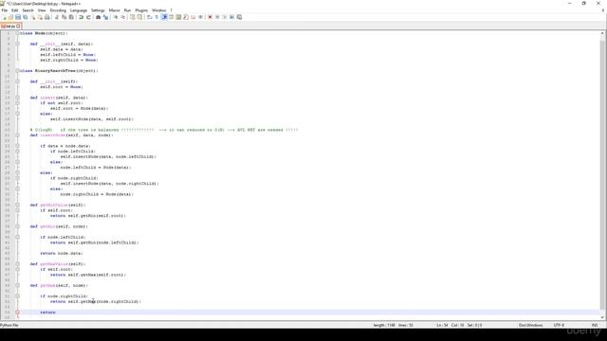607x341 pixels.
Task: Click the Save All toolbar icon
Action: pyautogui.click(x=26, y=17)
